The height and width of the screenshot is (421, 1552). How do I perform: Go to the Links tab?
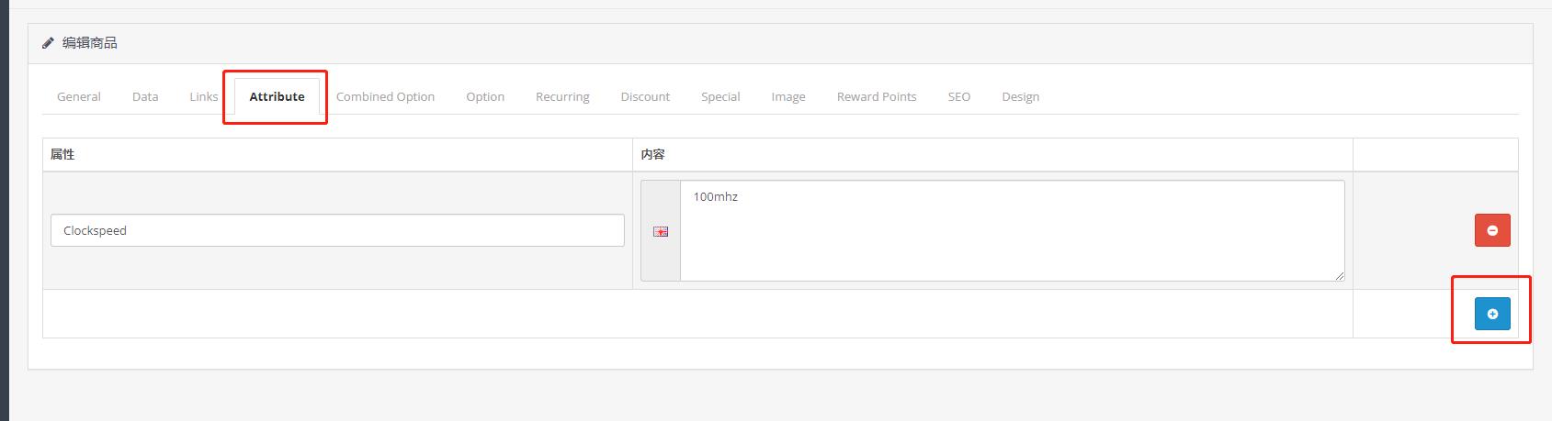[x=204, y=96]
